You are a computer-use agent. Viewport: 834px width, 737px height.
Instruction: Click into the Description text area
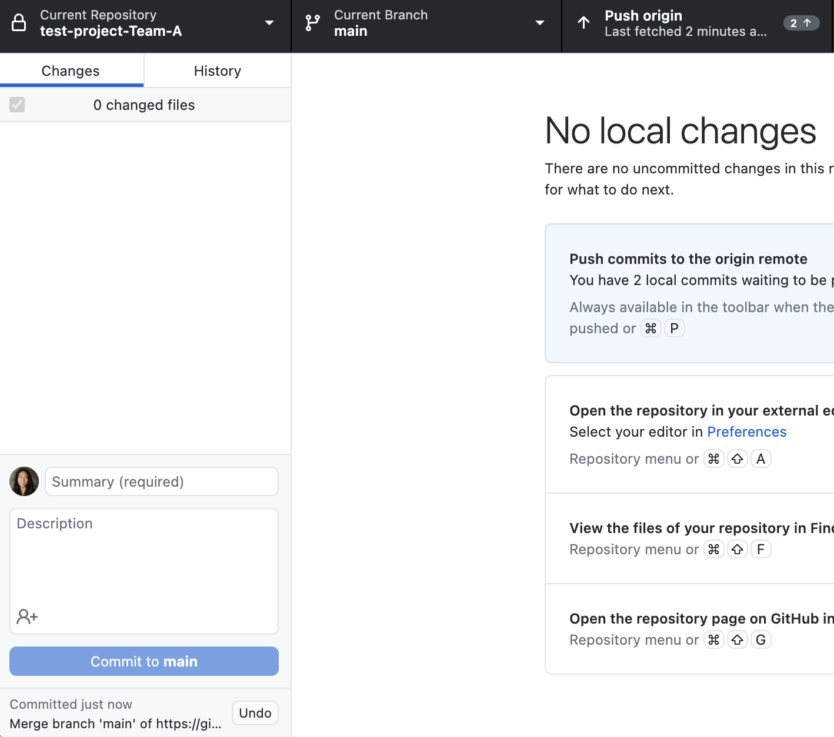click(144, 558)
